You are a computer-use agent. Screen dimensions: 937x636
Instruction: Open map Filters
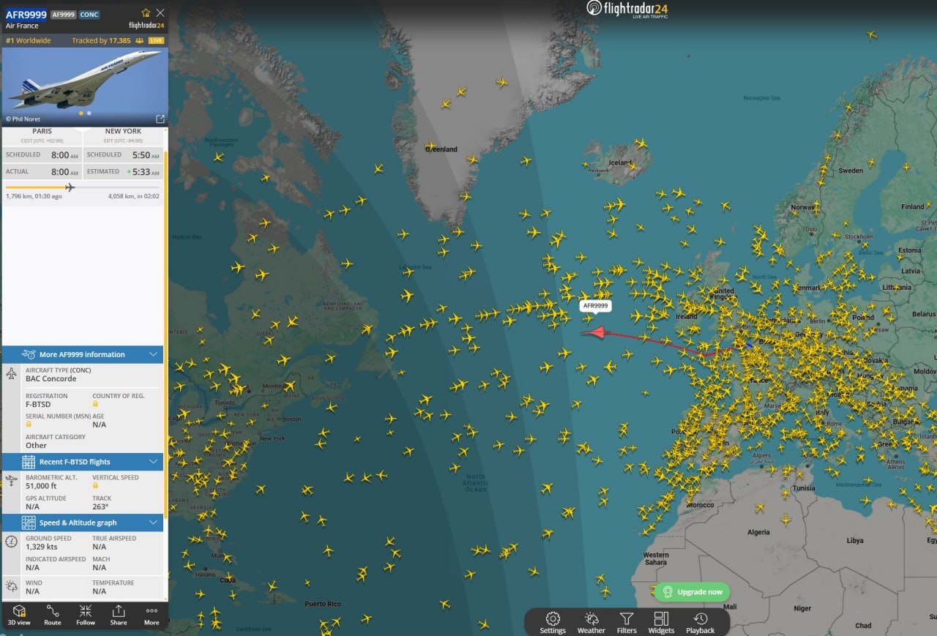[627, 623]
